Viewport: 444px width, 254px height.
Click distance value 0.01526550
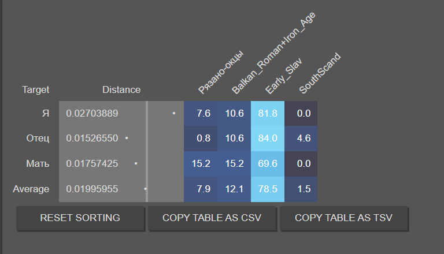(x=92, y=139)
